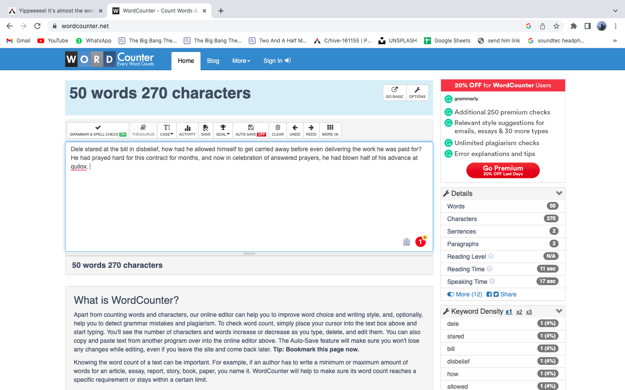Share results via Twitter icon
Screen dimensions: 625x390
point(496,294)
